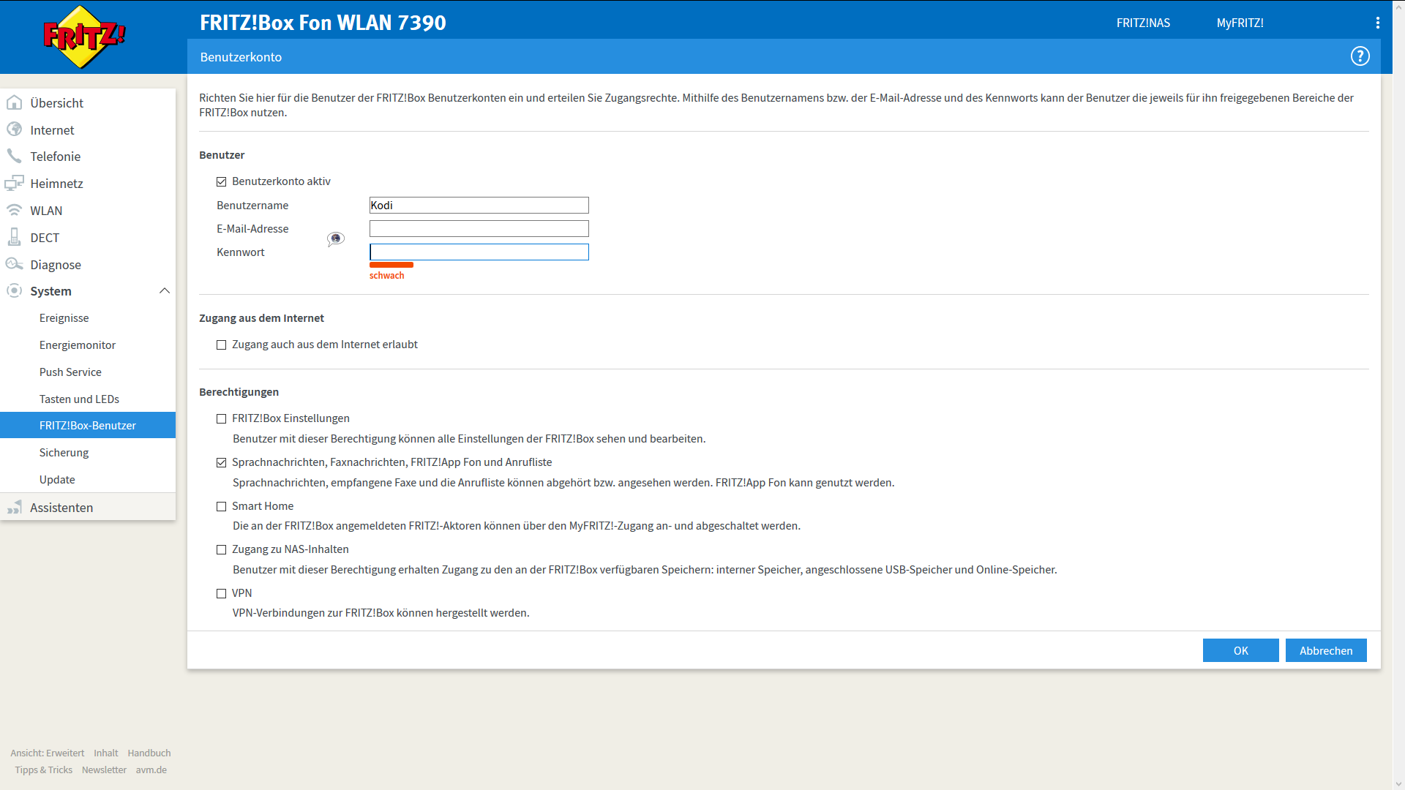Open the three-dot menu in the header
Image resolution: width=1405 pixels, height=790 pixels.
1377,23
